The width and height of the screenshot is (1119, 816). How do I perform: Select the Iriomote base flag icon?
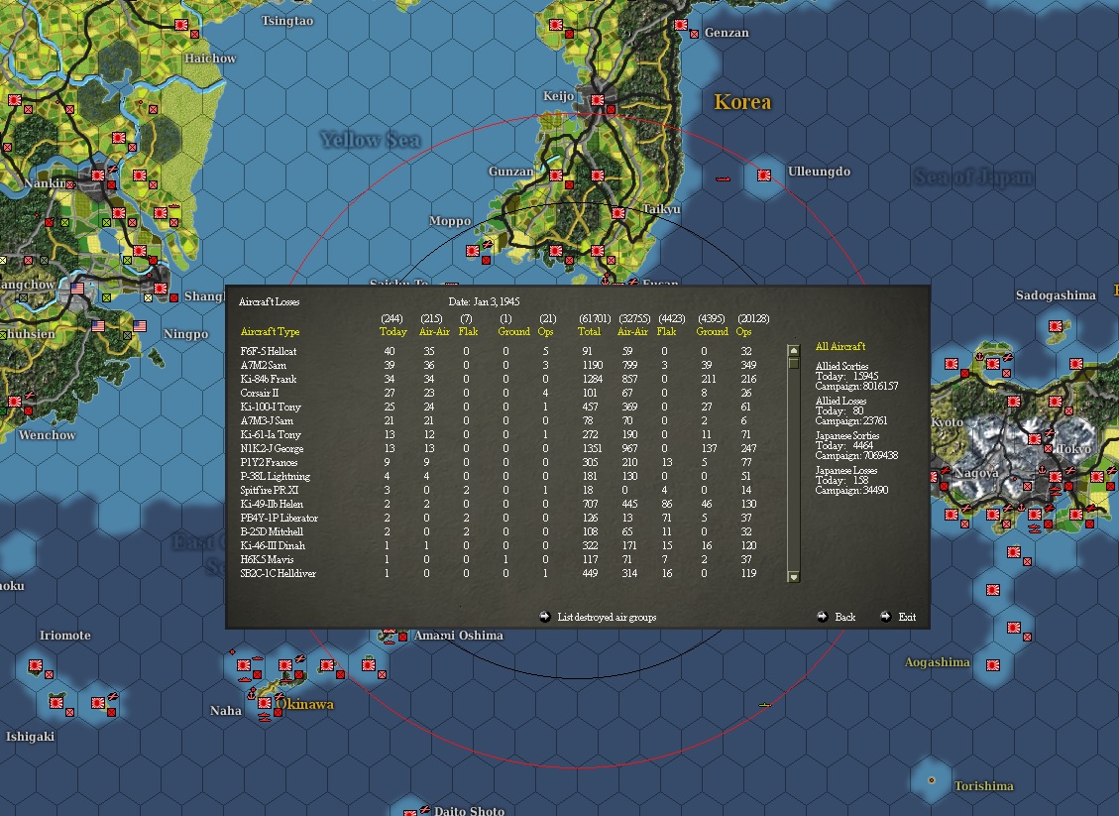click(35, 665)
